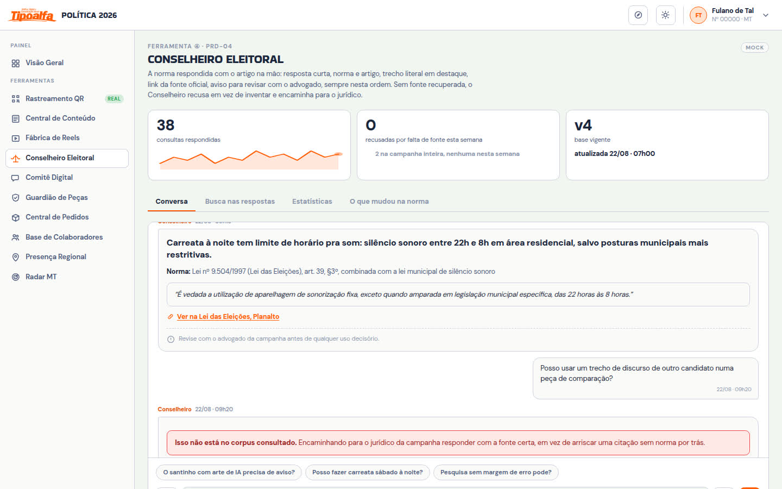
Task: Click the REAL badge beside Rastreamento QR
Action: pyautogui.click(x=114, y=99)
